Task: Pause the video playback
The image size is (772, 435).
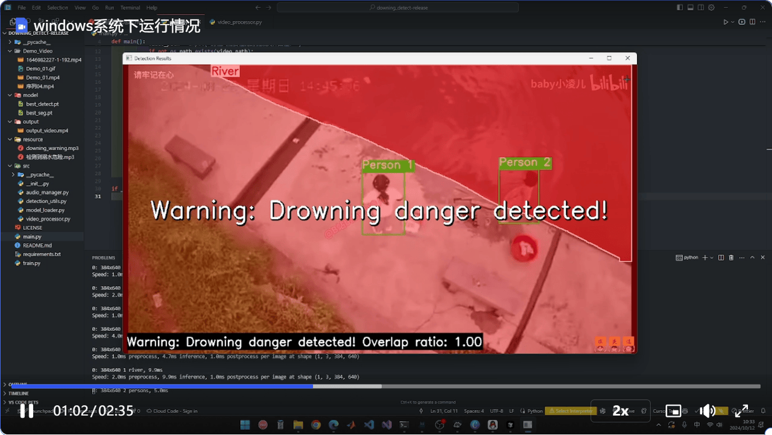Action: (x=26, y=411)
